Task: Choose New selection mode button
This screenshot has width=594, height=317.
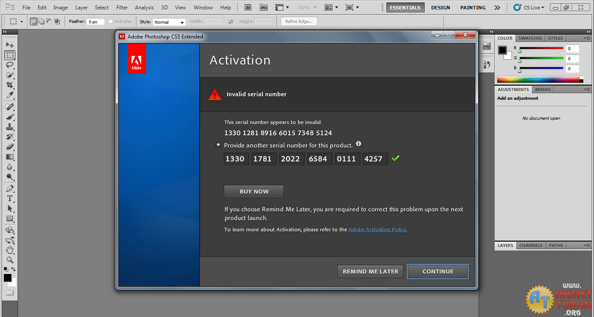Action: click(33, 22)
